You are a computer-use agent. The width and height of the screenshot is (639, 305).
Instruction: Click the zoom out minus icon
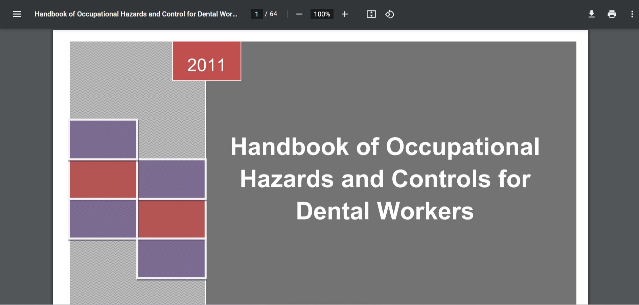[299, 14]
